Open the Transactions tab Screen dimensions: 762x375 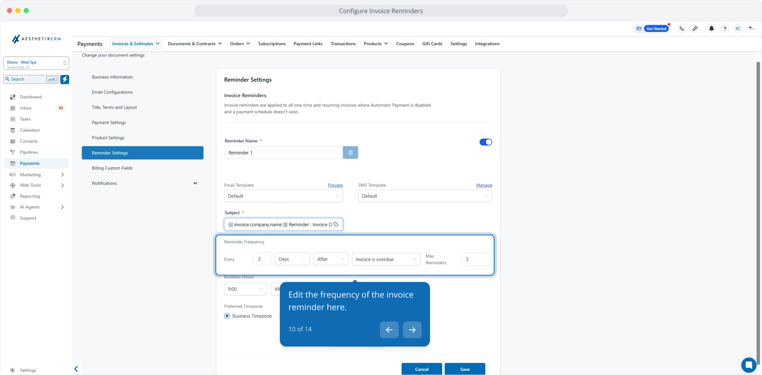click(x=343, y=44)
